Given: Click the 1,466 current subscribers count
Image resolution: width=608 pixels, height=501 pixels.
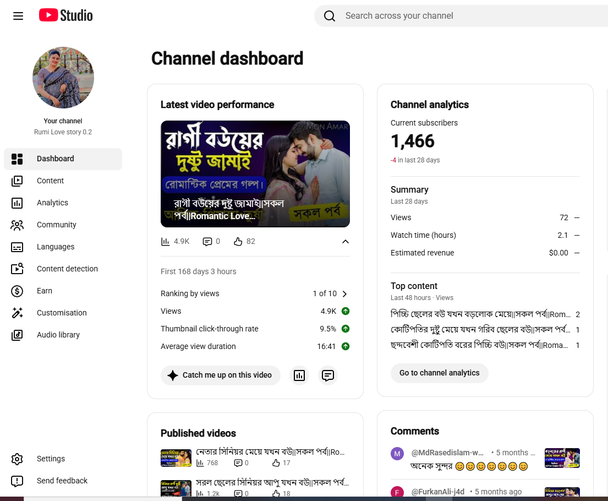Looking at the screenshot, I should click(x=413, y=141).
